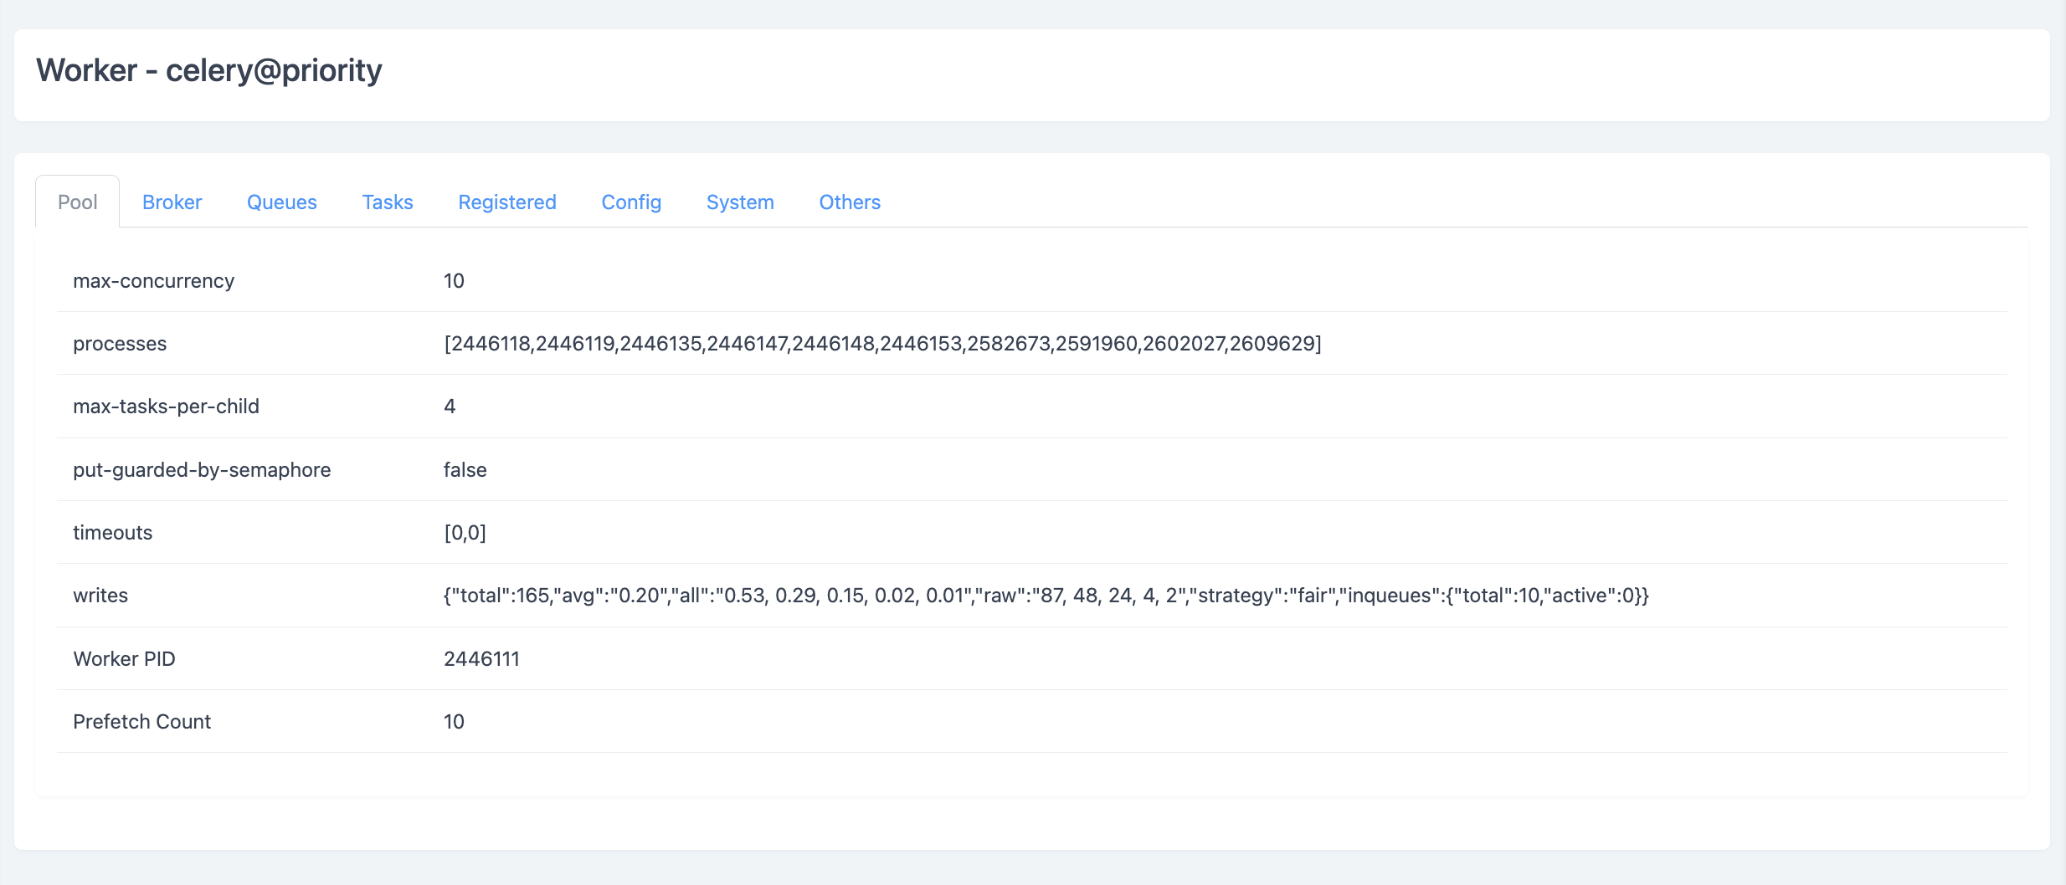Click the Prefetch Count label
This screenshot has width=2066, height=885.
141,722
